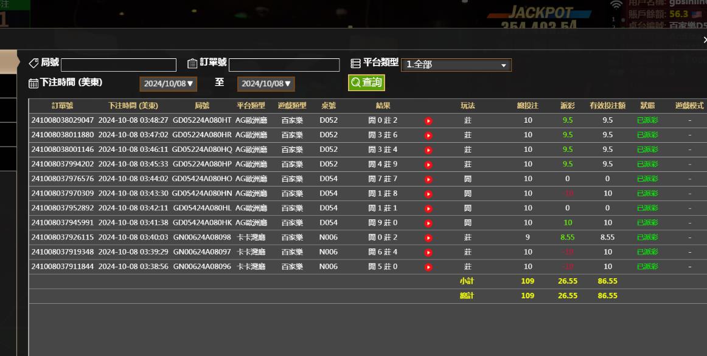This screenshot has height=356, width=707.
Task: Select order number 241008037945991 row
Action: [x=63, y=223]
